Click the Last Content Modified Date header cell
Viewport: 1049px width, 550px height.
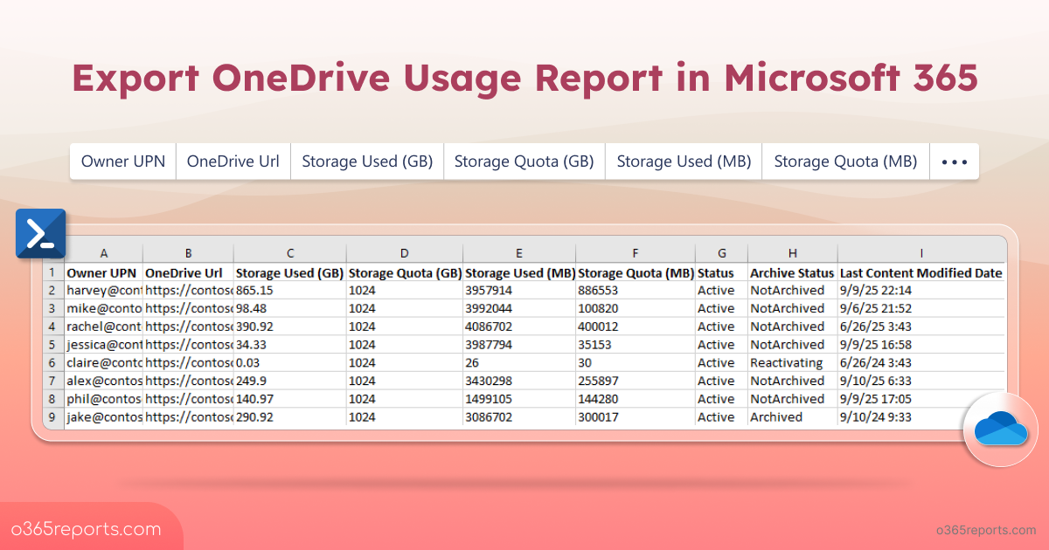point(920,272)
